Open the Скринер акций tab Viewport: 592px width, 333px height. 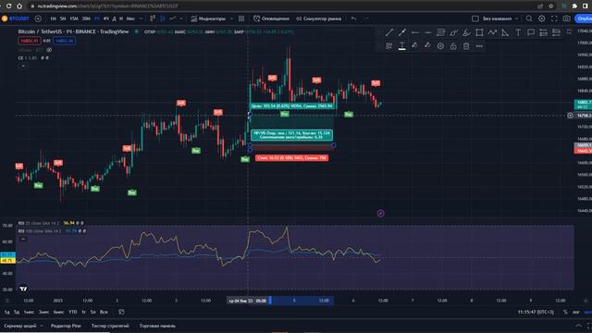point(20,326)
